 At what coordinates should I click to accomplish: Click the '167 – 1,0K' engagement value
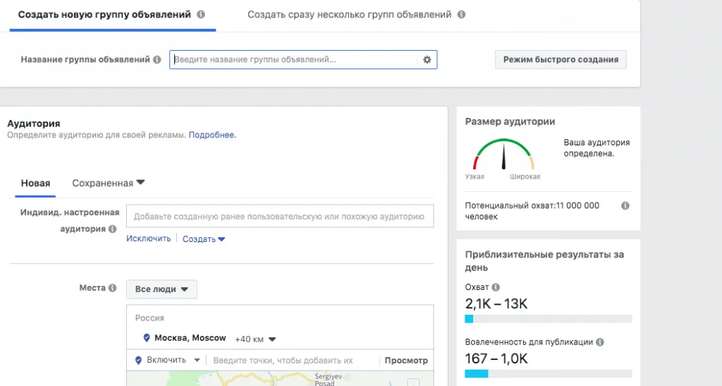[x=496, y=358]
